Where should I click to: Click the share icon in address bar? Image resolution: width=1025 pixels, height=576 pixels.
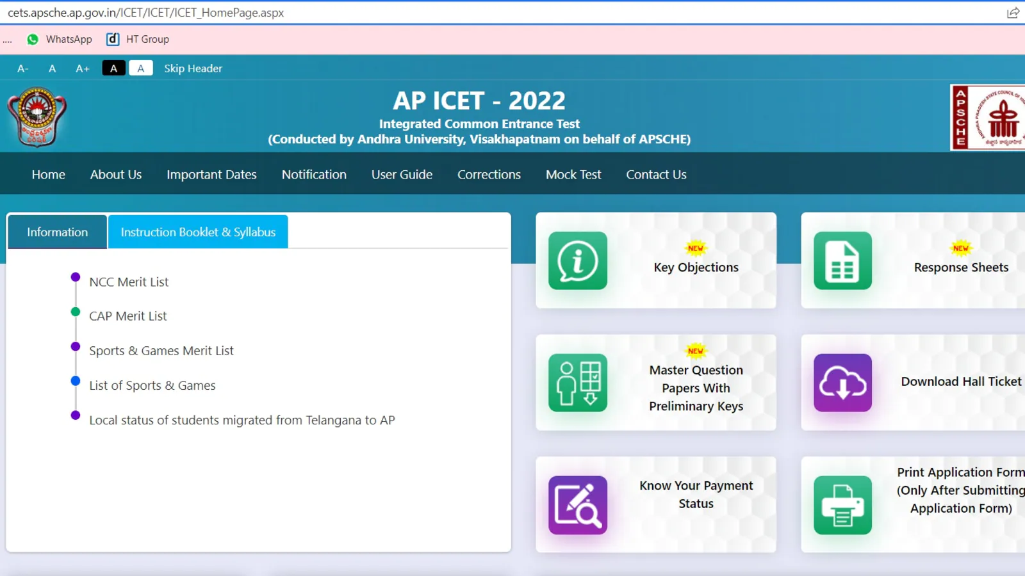pos(1013,13)
